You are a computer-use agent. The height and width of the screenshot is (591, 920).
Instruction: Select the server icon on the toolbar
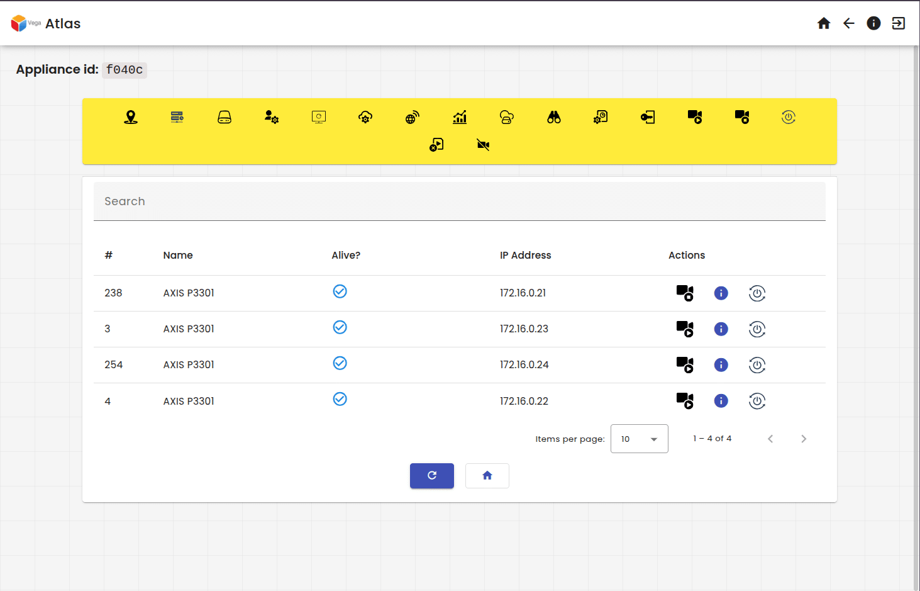click(177, 117)
